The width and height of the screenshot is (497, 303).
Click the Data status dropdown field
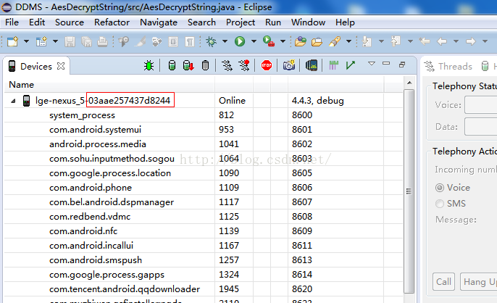[x=481, y=127]
